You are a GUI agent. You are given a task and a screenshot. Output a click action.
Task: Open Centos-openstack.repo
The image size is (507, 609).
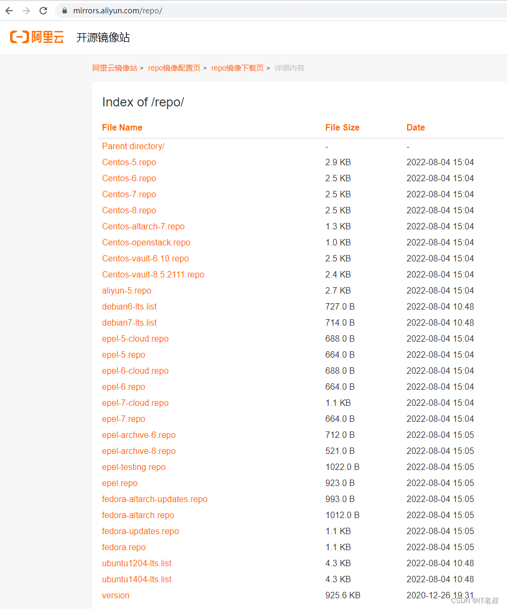coord(146,242)
